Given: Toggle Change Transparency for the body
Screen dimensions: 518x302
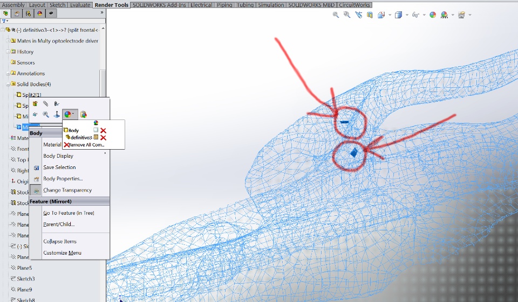Looking at the screenshot, I should pos(67,190).
